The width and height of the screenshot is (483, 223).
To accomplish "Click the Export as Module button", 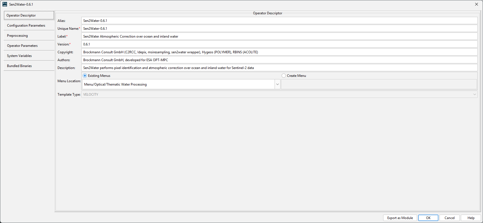I will tap(400, 218).
